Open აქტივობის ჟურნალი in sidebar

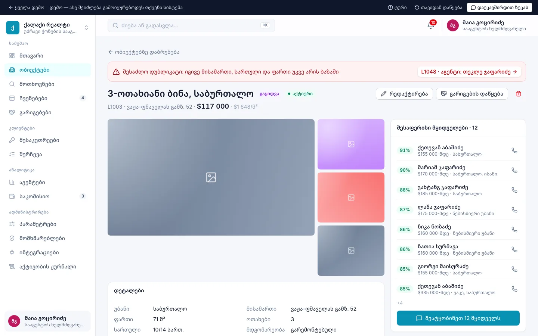tap(47, 267)
